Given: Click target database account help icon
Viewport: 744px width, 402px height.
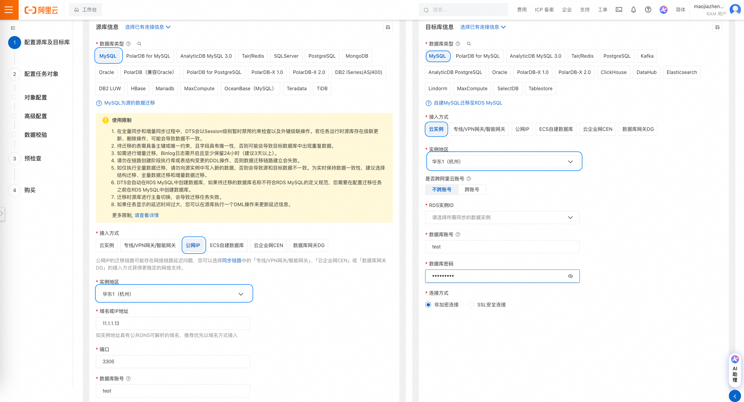Looking at the screenshot, I should pos(458,234).
